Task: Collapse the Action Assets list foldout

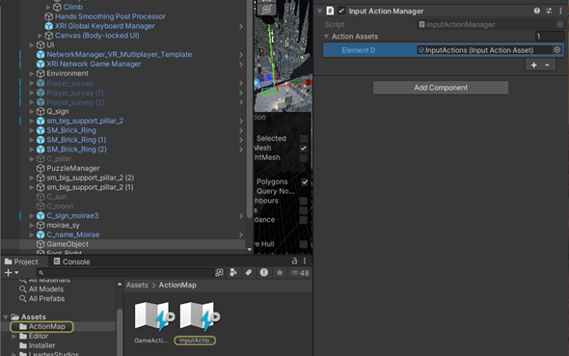Action: click(x=326, y=37)
